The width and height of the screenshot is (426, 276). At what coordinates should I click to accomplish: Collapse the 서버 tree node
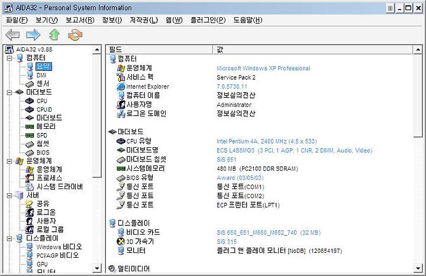pyautogui.click(x=9, y=196)
